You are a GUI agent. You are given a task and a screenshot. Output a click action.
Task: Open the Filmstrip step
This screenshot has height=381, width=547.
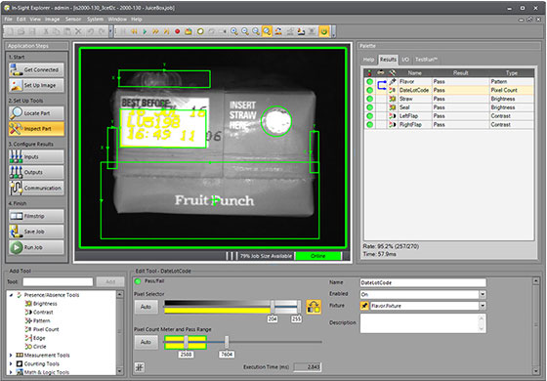tap(36, 216)
